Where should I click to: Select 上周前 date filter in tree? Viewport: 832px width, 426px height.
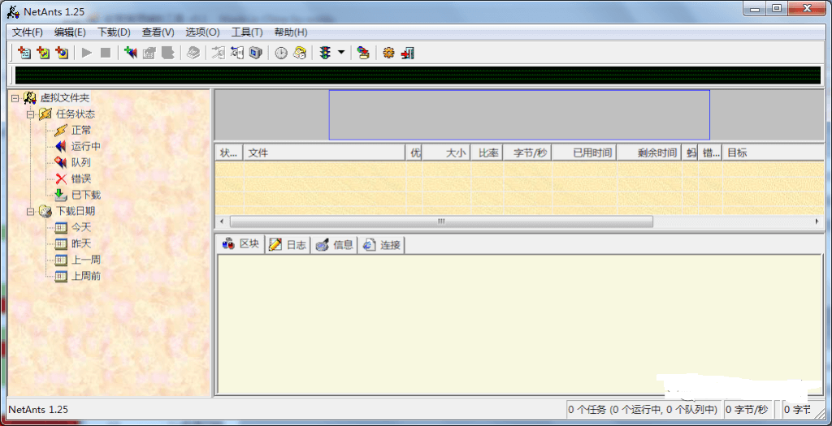[86, 276]
